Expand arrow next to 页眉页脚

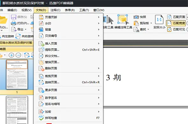pyautogui.click(x=99, y=17)
